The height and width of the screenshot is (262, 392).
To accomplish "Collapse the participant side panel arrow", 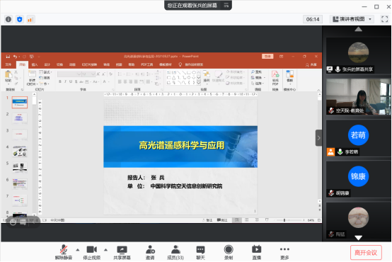I will (318, 138).
